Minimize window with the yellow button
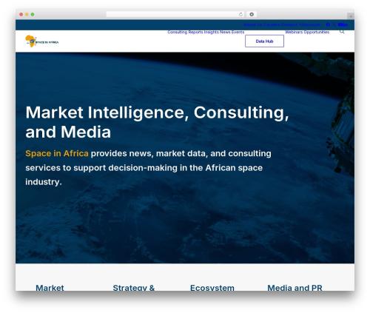The image size is (370, 313). click(27, 14)
